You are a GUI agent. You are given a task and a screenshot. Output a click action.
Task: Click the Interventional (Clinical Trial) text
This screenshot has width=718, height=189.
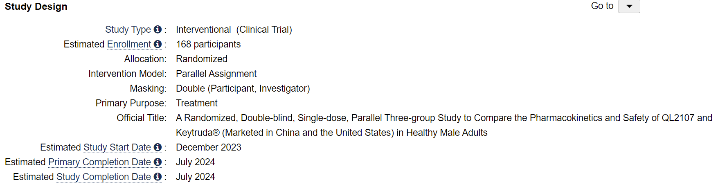click(234, 29)
